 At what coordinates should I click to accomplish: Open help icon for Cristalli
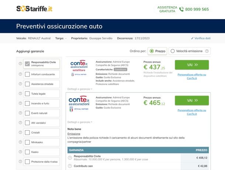pyautogui.click(x=20, y=132)
